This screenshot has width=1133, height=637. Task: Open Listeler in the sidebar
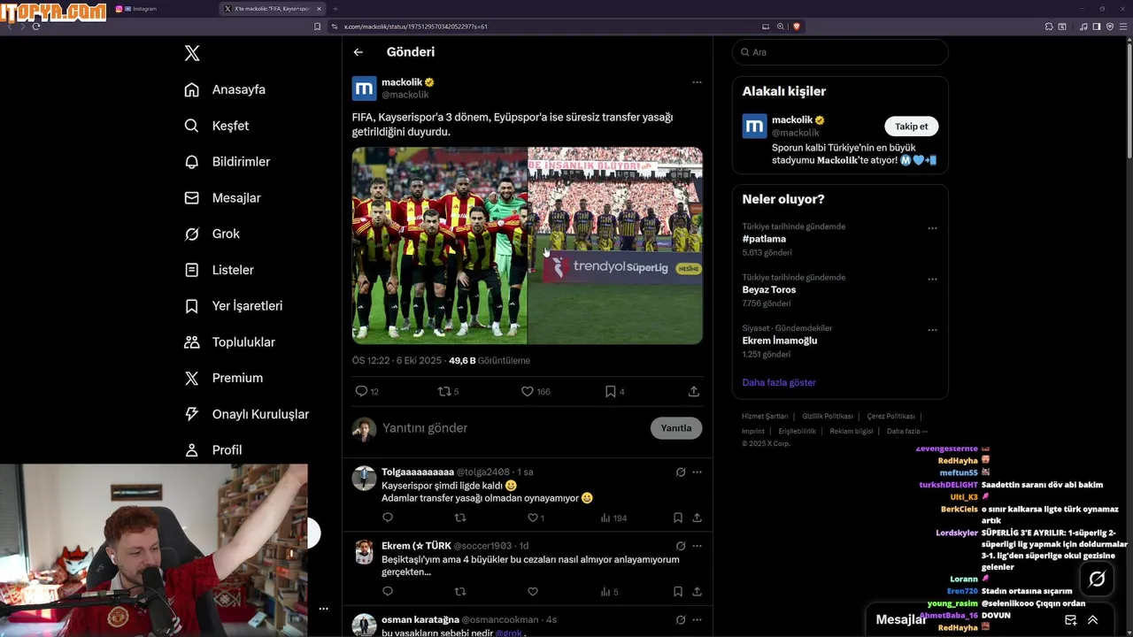[x=219, y=270]
